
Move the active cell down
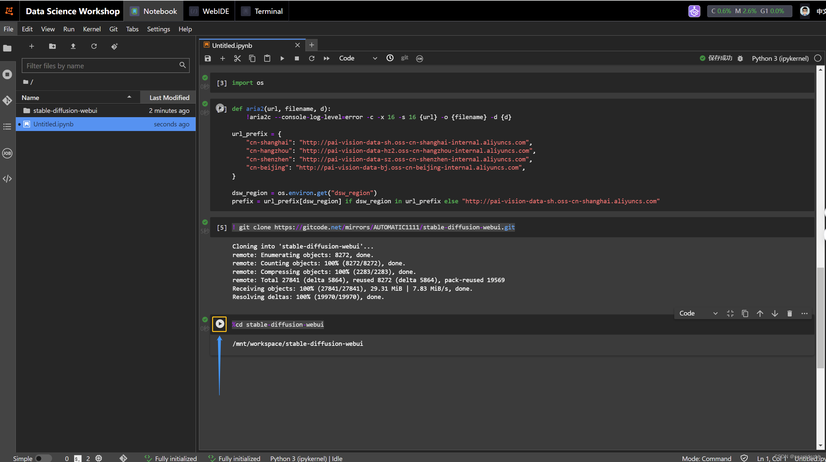pyautogui.click(x=775, y=313)
